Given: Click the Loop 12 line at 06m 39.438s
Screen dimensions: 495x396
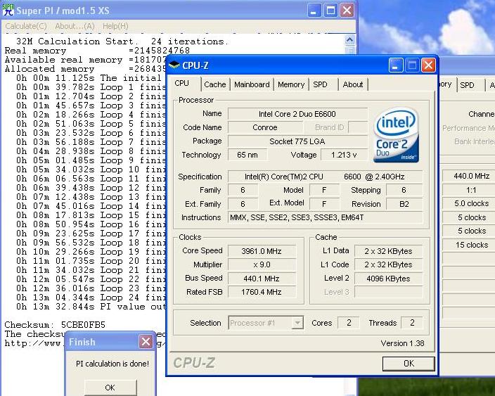Looking at the screenshot, I should click(91, 188).
